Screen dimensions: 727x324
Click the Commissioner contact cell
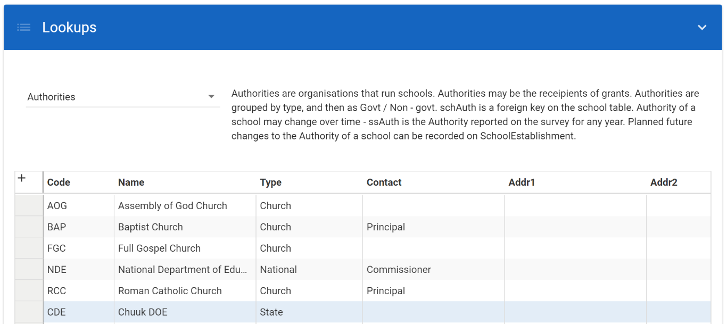coord(399,270)
